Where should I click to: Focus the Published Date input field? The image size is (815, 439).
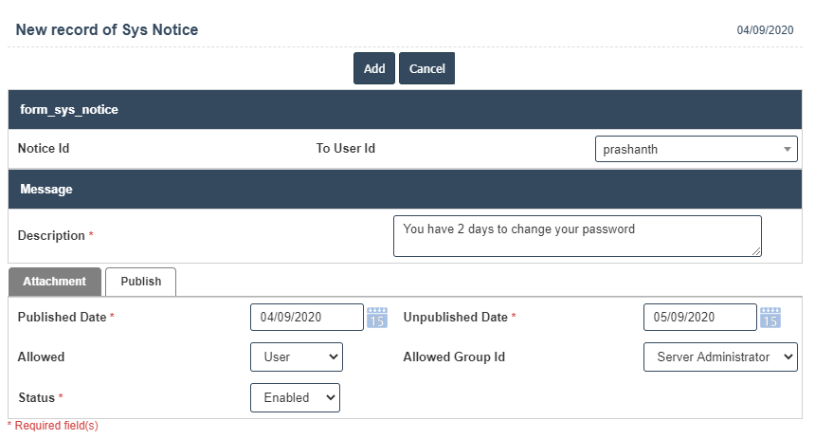306,318
